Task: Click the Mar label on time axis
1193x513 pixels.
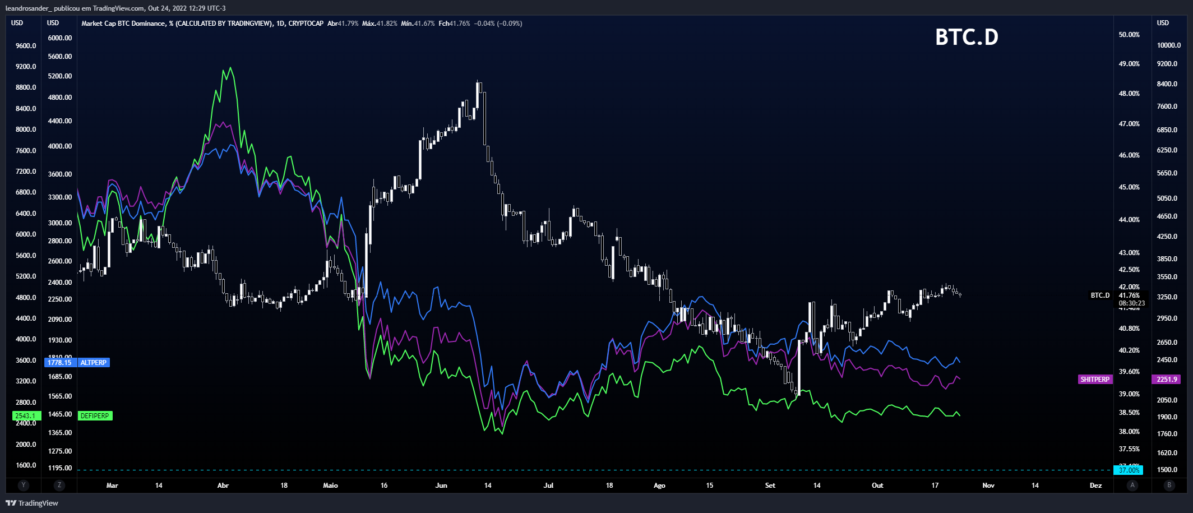Action: (x=112, y=486)
